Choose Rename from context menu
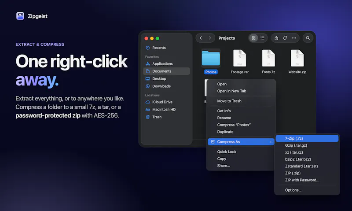 click(x=241, y=118)
